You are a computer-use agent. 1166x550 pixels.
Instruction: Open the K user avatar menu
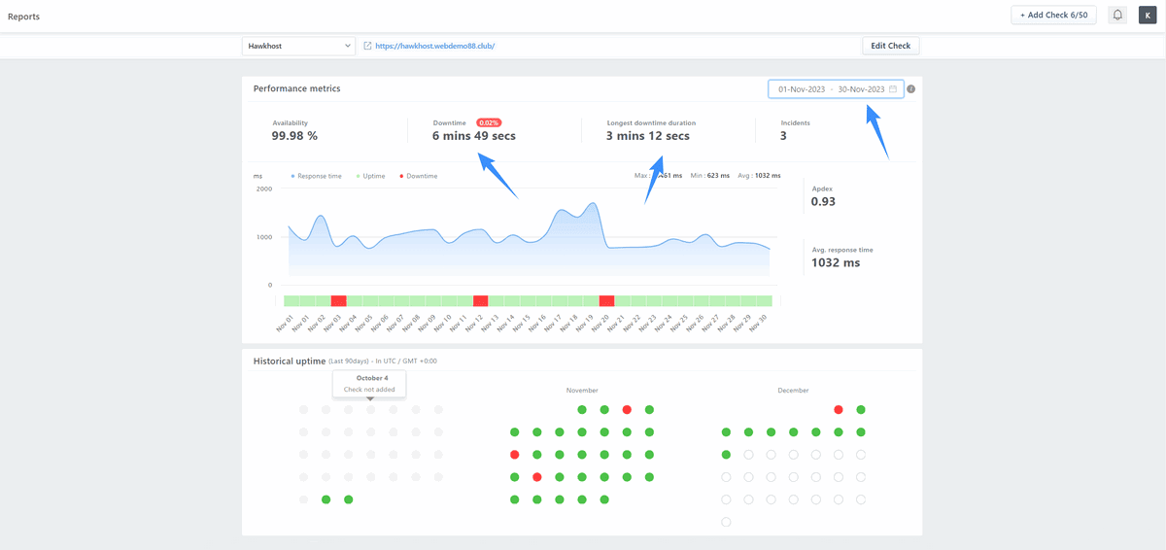point(1148,16)
